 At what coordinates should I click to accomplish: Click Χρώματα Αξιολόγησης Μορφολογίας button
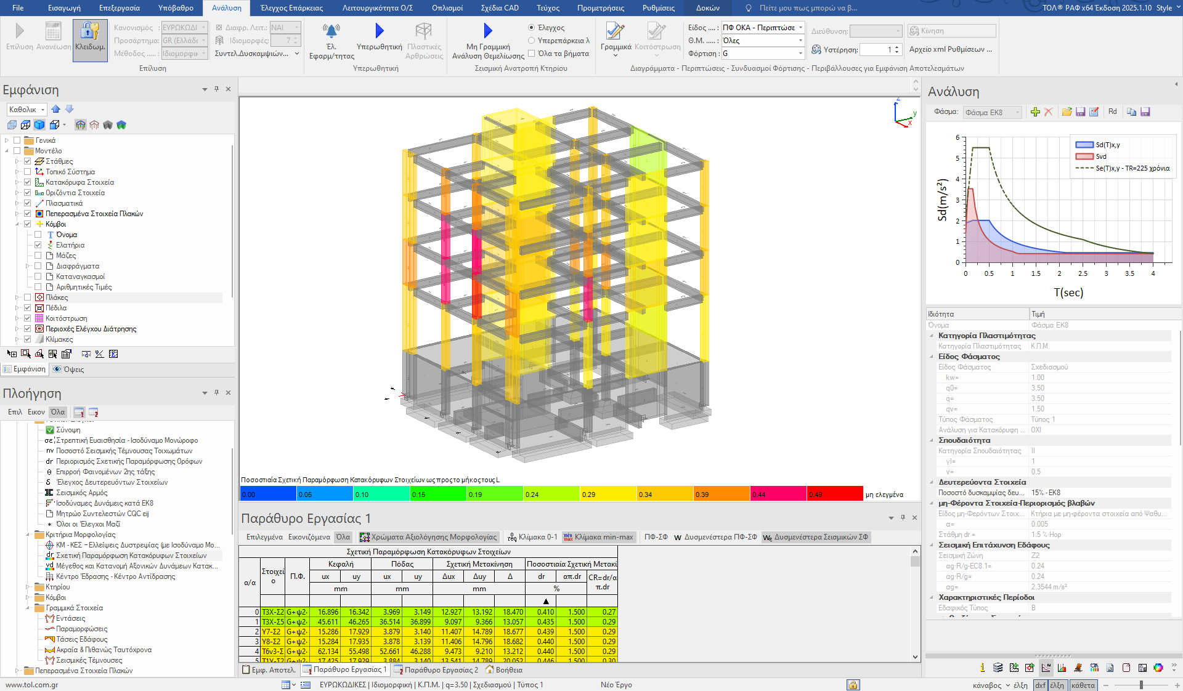tap(428, 537)
